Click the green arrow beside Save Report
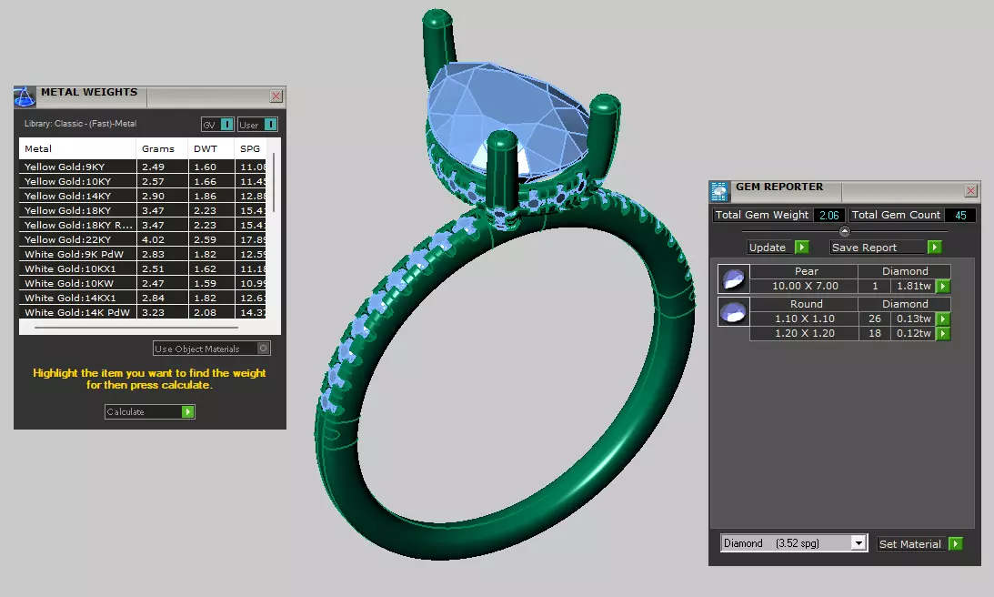 point(934,247)
